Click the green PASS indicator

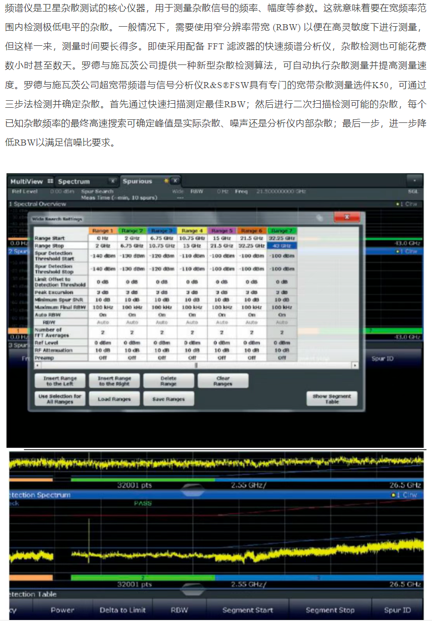coord(142,504)
